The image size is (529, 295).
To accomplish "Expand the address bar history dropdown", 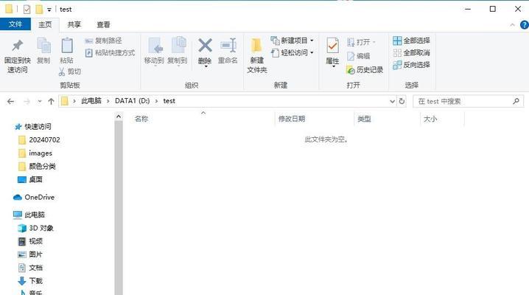I will pos(392,101).
